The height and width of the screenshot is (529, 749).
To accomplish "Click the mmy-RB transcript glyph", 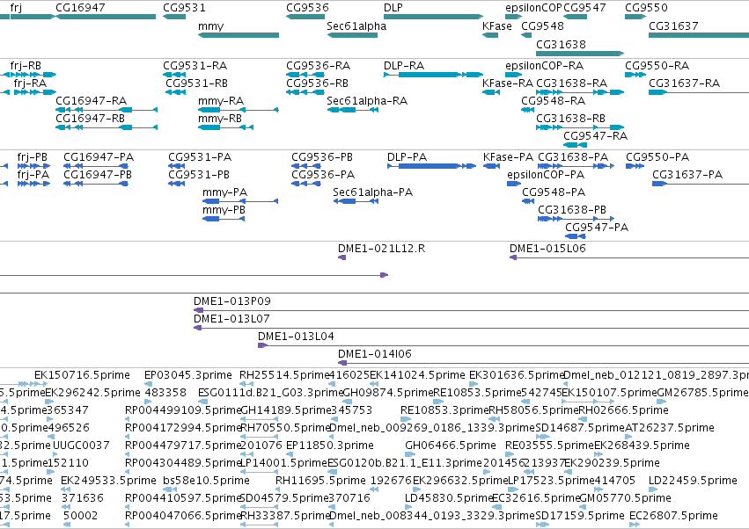I will pos(225,127).
